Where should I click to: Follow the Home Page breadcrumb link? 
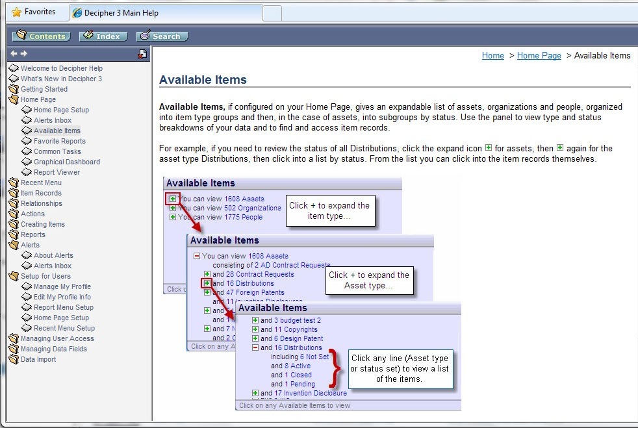coord(539,55)
